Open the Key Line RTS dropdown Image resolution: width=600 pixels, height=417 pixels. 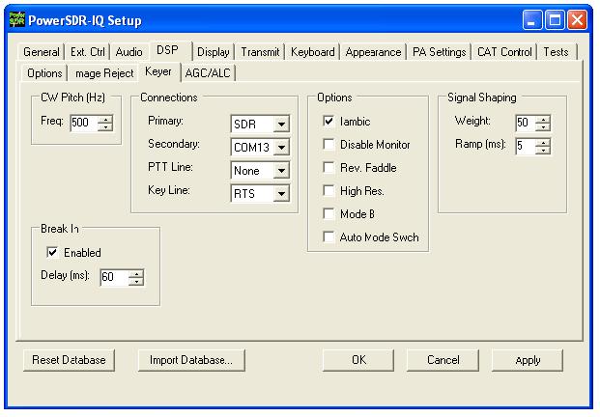(281, 194)
